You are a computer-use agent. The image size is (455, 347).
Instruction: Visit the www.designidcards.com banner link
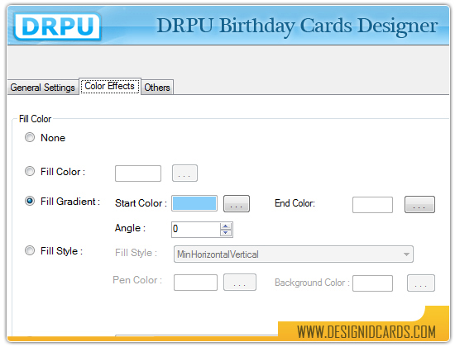click(366, 332)
